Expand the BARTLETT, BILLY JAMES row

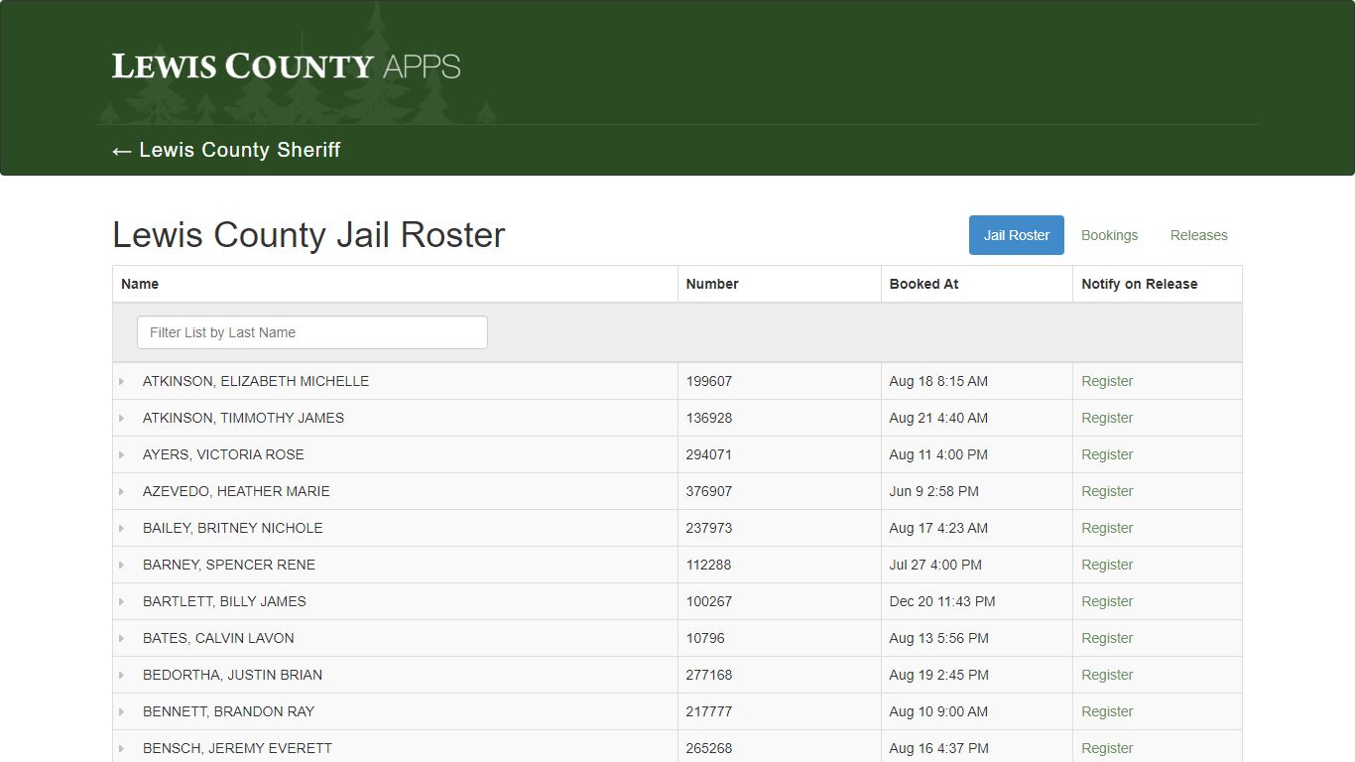[122, 601]
